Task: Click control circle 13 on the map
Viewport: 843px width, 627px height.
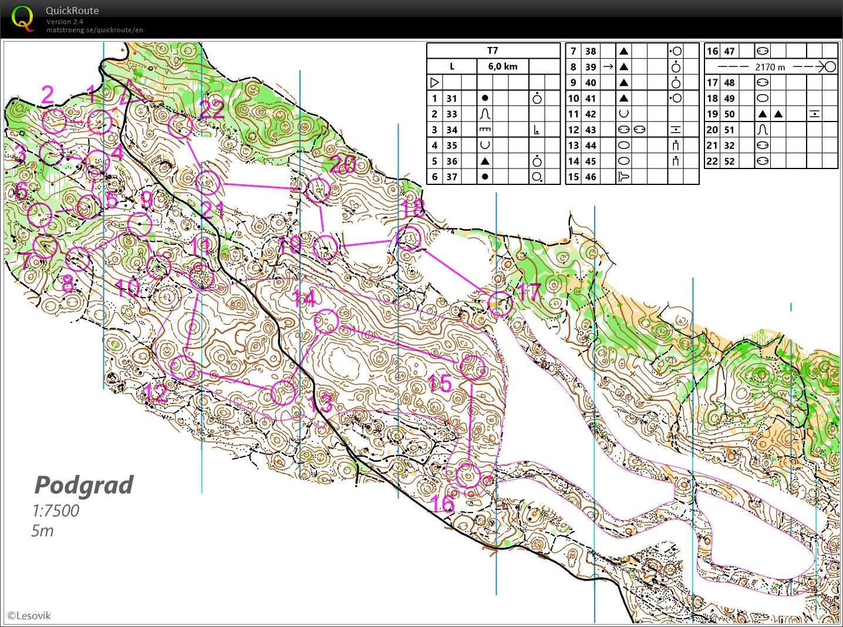Action: [283, 393]
